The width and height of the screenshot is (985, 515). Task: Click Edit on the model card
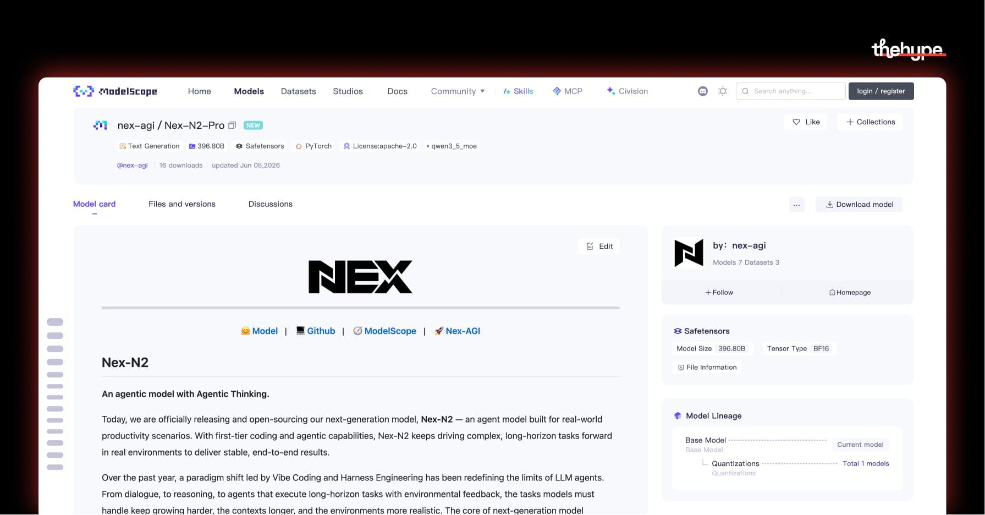599,246
